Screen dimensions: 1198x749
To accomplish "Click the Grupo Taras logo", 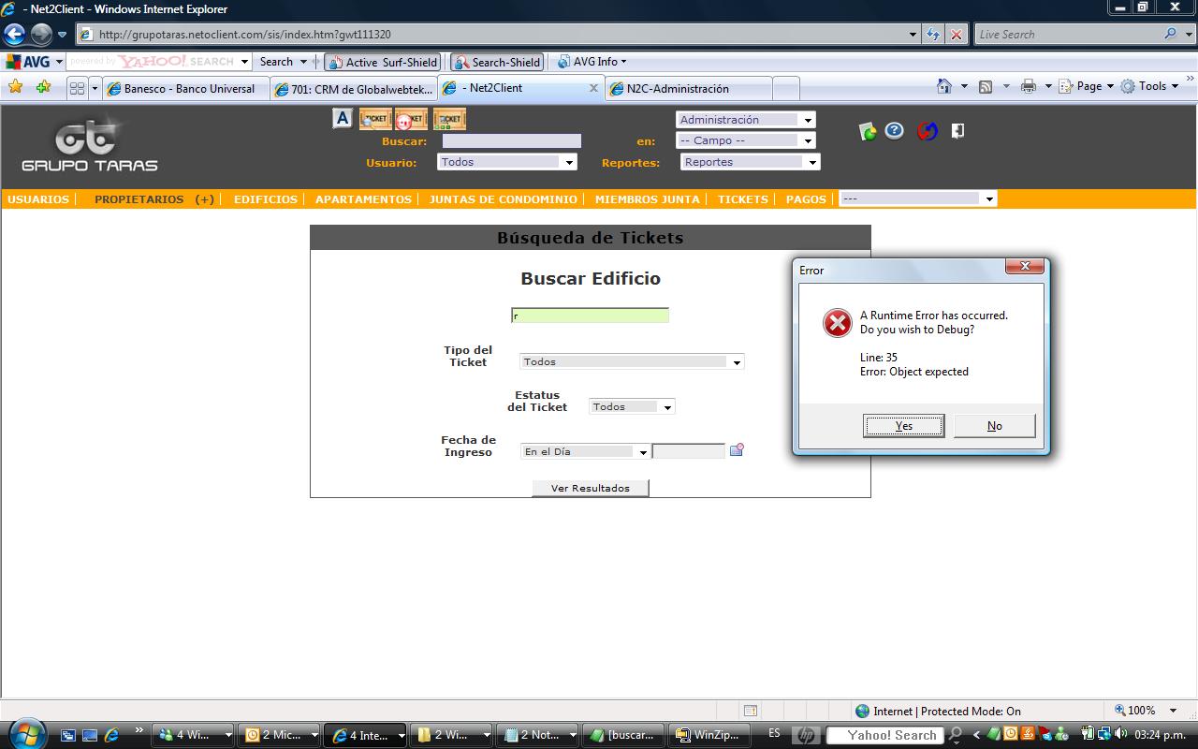I will tap(90, 143).
